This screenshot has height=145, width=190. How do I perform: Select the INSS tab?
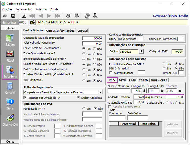coord(112,80)
